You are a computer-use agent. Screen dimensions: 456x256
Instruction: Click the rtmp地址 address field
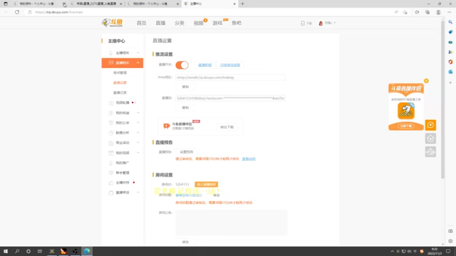click(x=230, y=77)
